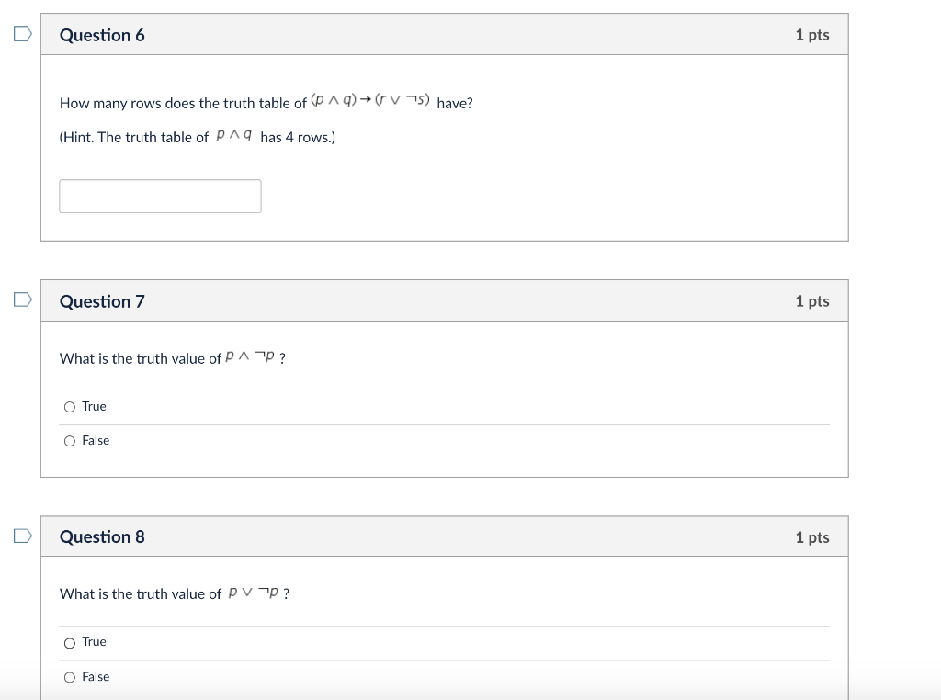Click the Question 6 answer text box
Image resolution: width=941 pixels, height=700 pixels.
point(160,196)
